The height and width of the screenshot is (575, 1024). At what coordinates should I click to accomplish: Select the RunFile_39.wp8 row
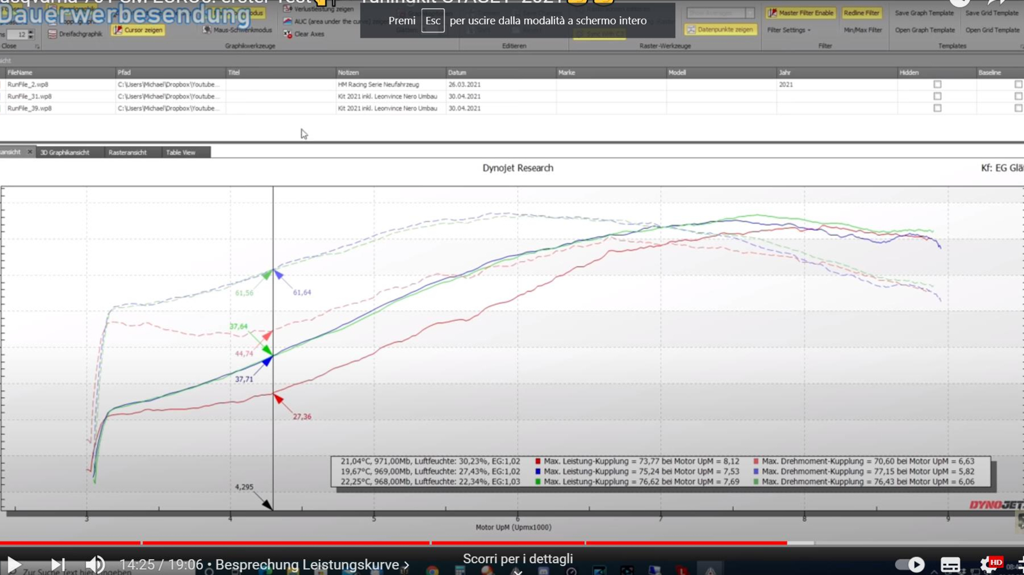point(30,108)
